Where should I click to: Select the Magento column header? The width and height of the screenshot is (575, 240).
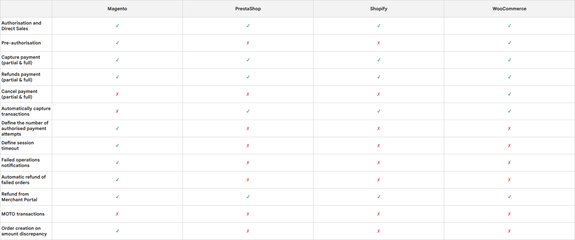pos(117,9)
